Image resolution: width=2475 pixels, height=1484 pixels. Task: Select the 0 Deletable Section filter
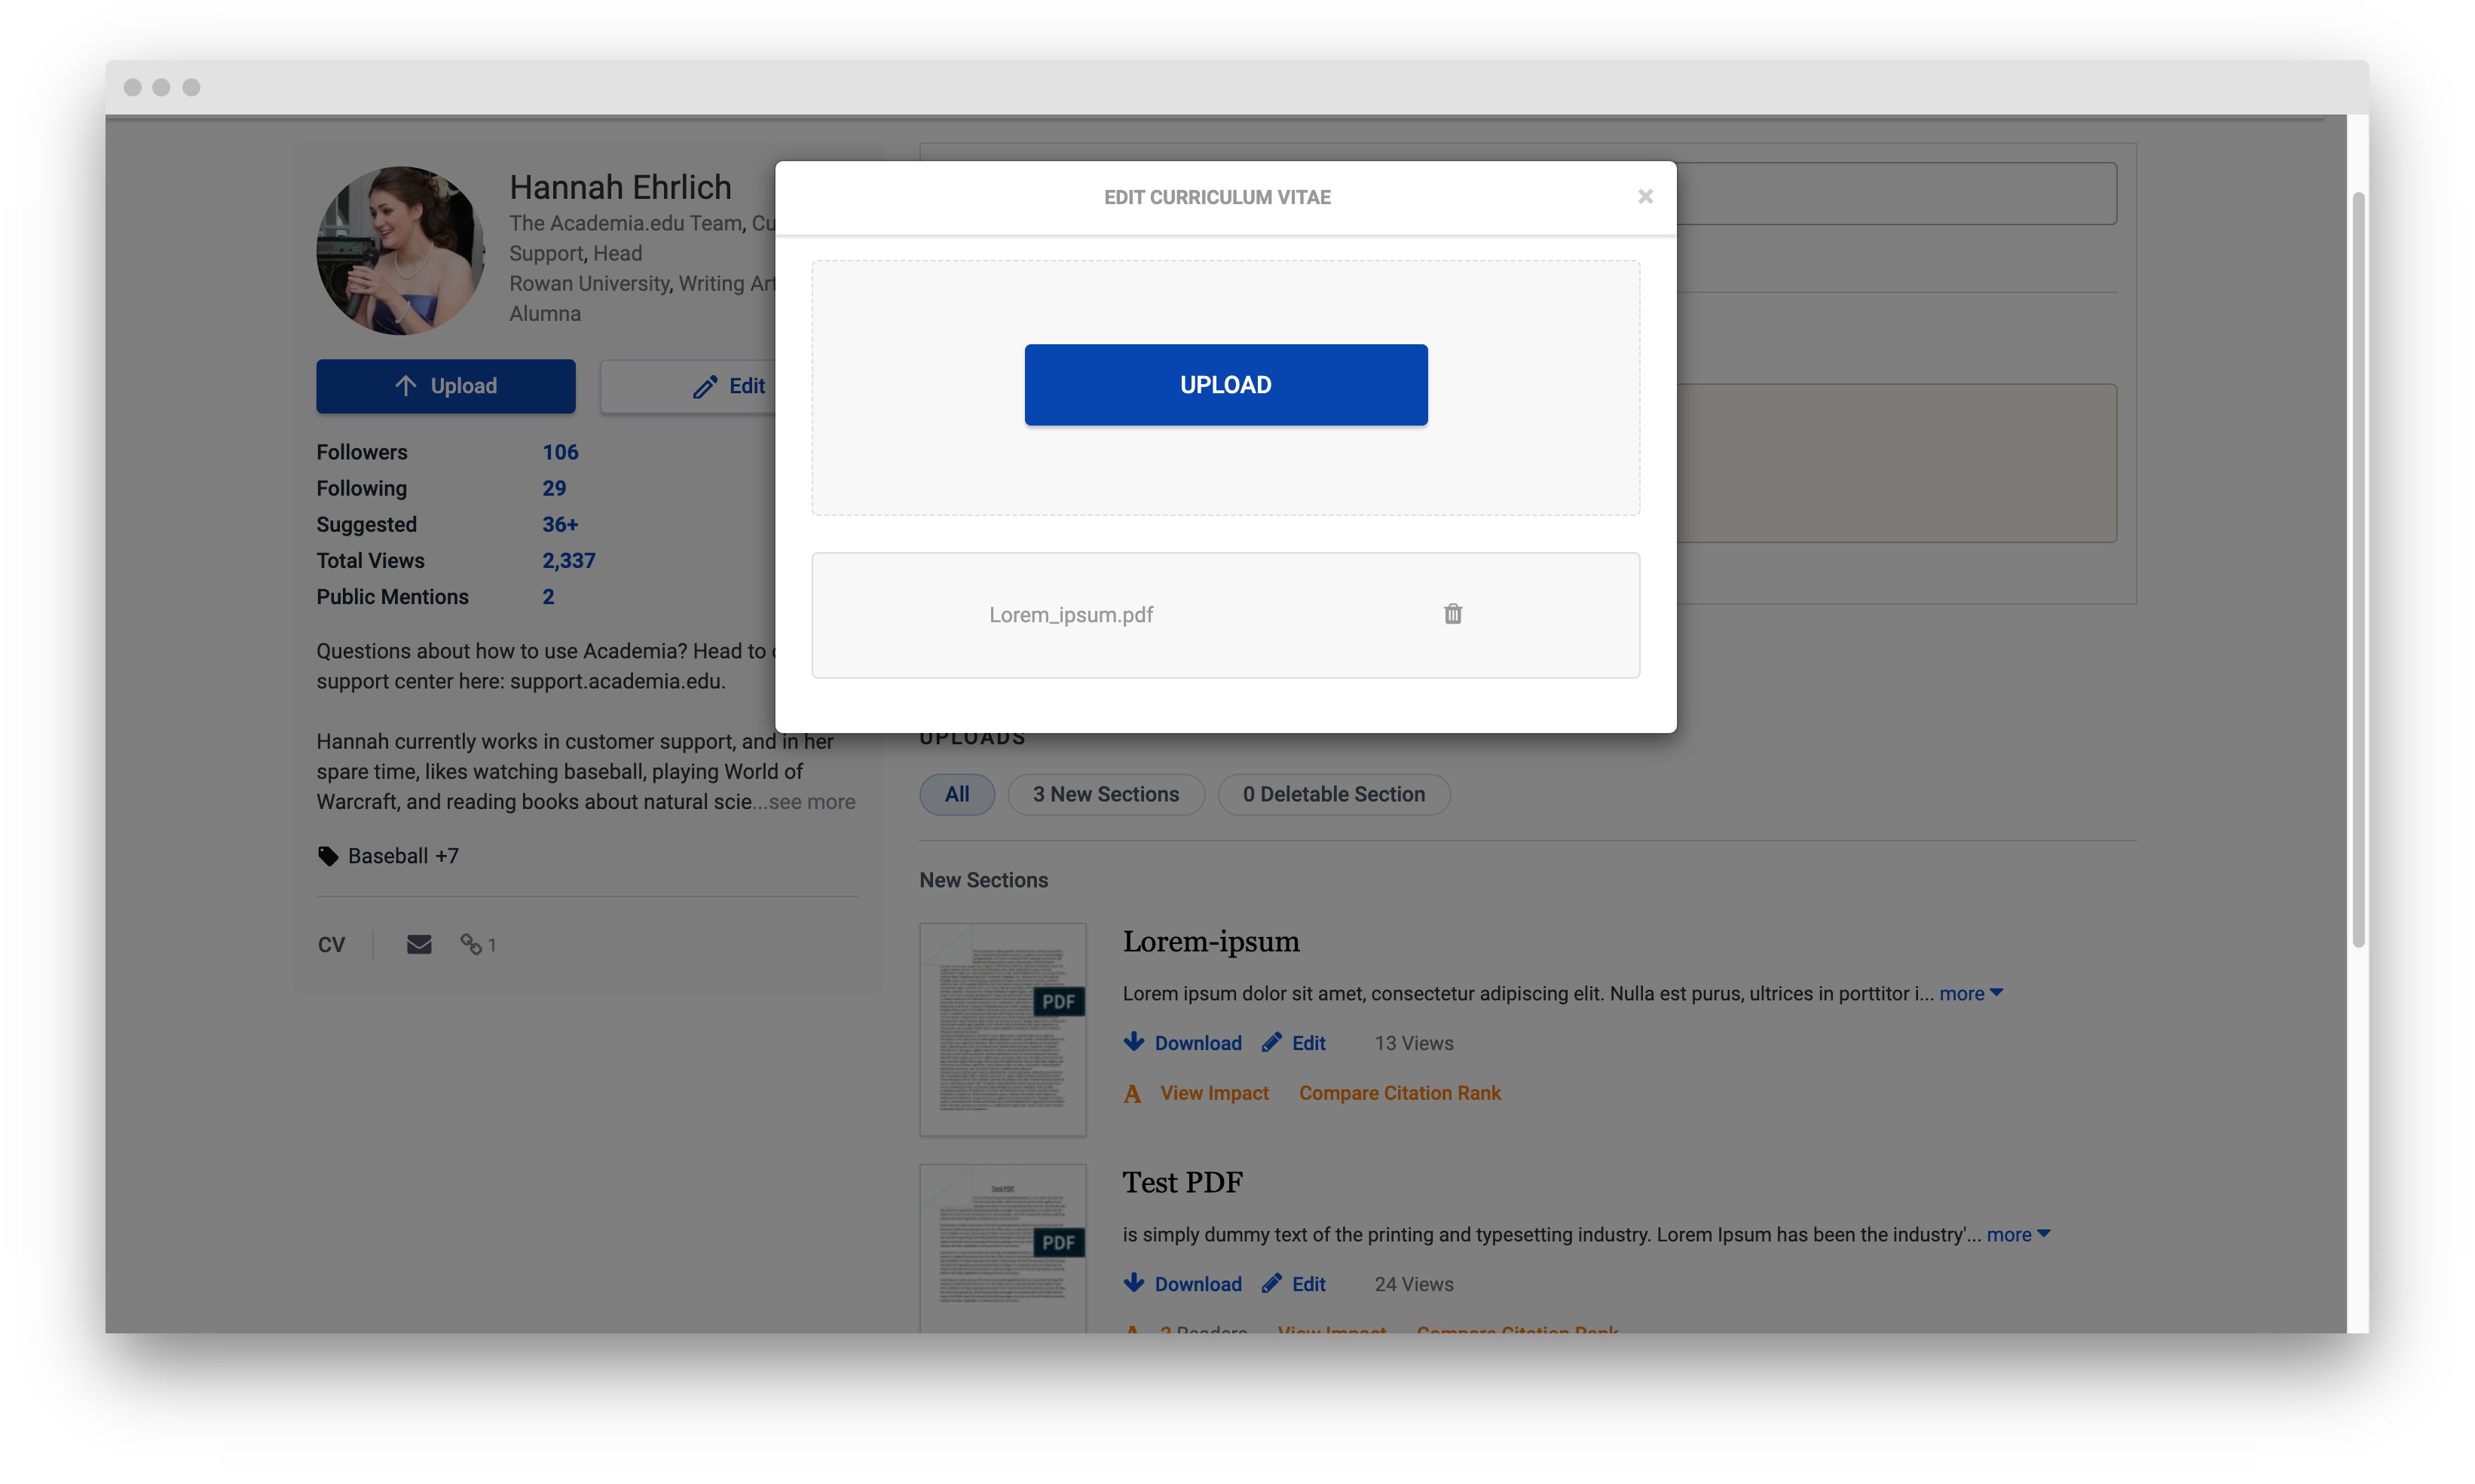pyautogui.click(x=1333, y=794)
